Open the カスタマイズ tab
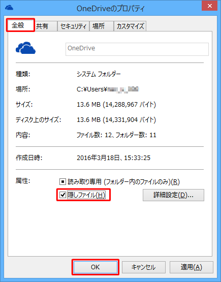The image size is (221, 282). tap(130, 26)
